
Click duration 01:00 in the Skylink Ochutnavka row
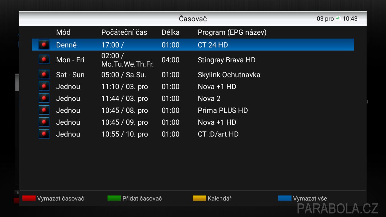point(170,75)
